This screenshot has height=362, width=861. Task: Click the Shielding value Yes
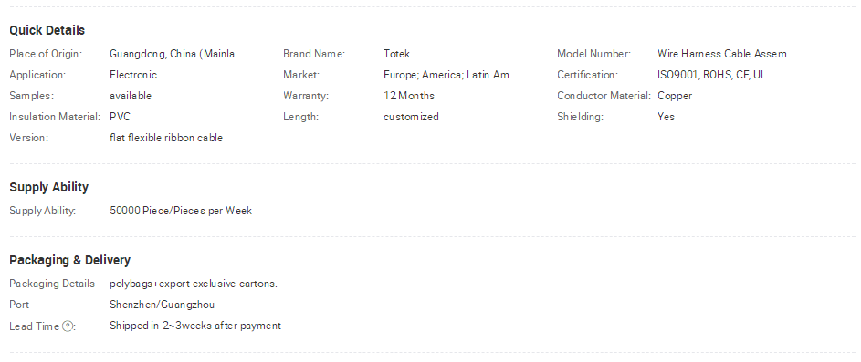[667, 117]
